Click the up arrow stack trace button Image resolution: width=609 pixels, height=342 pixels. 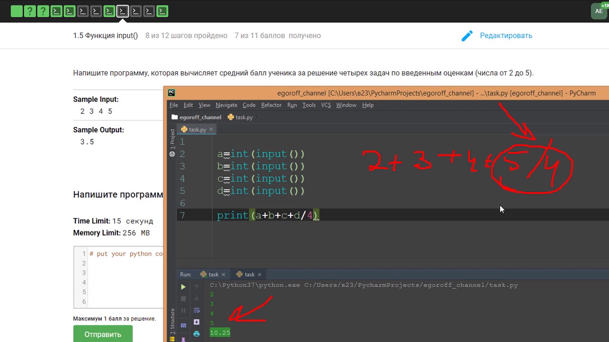pos(196,286)
